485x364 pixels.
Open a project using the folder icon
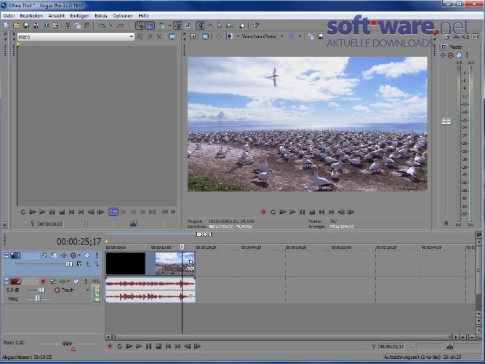pos(17,25)
